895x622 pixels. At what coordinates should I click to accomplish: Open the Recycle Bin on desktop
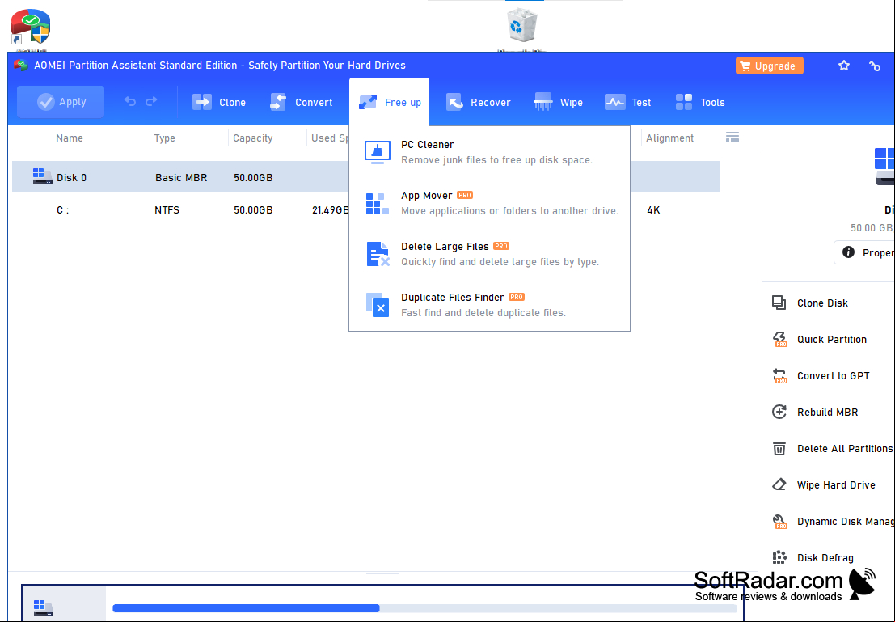521,27
